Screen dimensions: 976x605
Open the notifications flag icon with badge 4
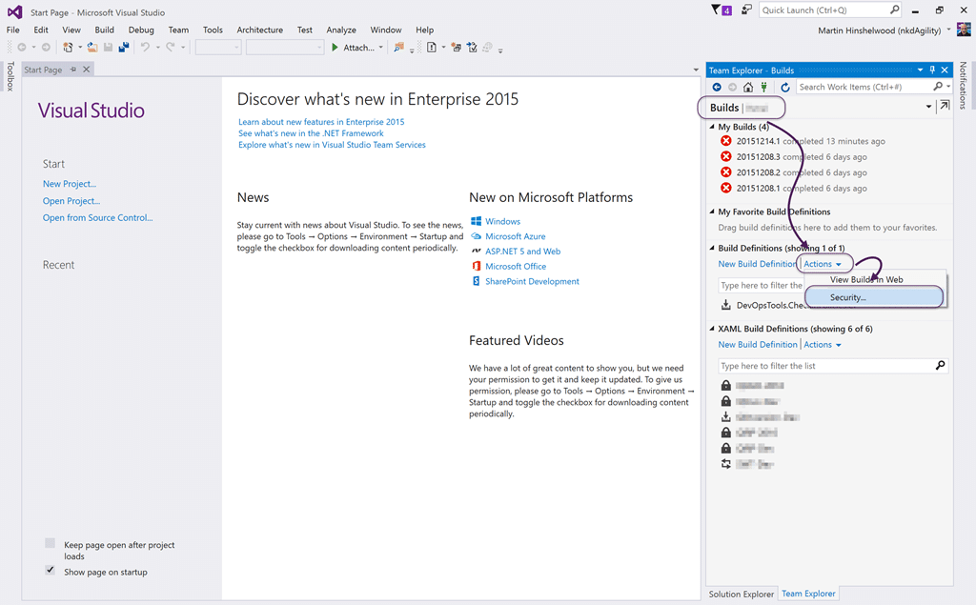[x=722, y=10]
